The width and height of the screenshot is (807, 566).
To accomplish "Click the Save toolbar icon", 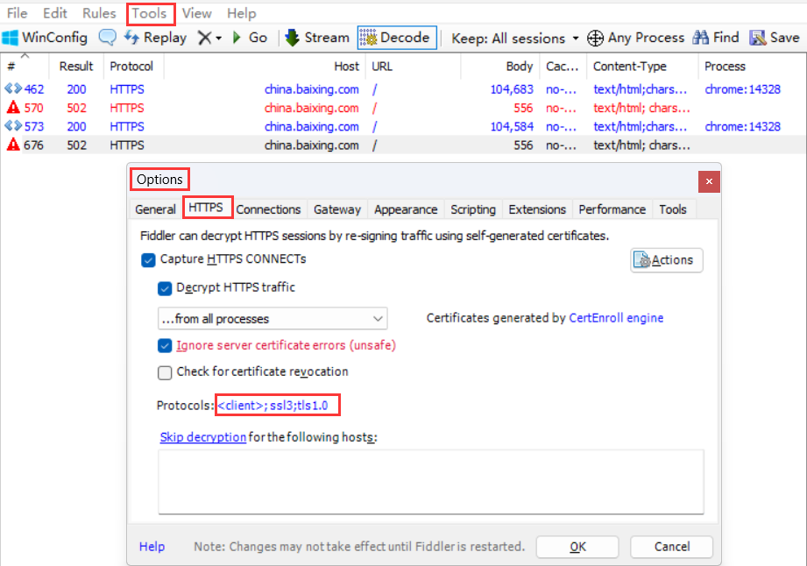I will pos(775,38).
